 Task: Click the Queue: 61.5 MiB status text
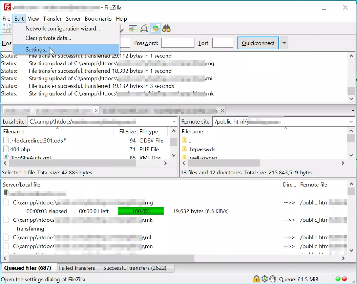click(x=299, y=279)
